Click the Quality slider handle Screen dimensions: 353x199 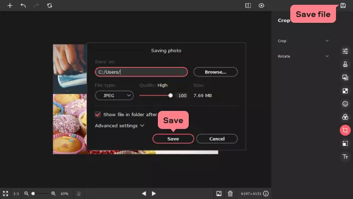pyautogui.click(x=171, y=96)
